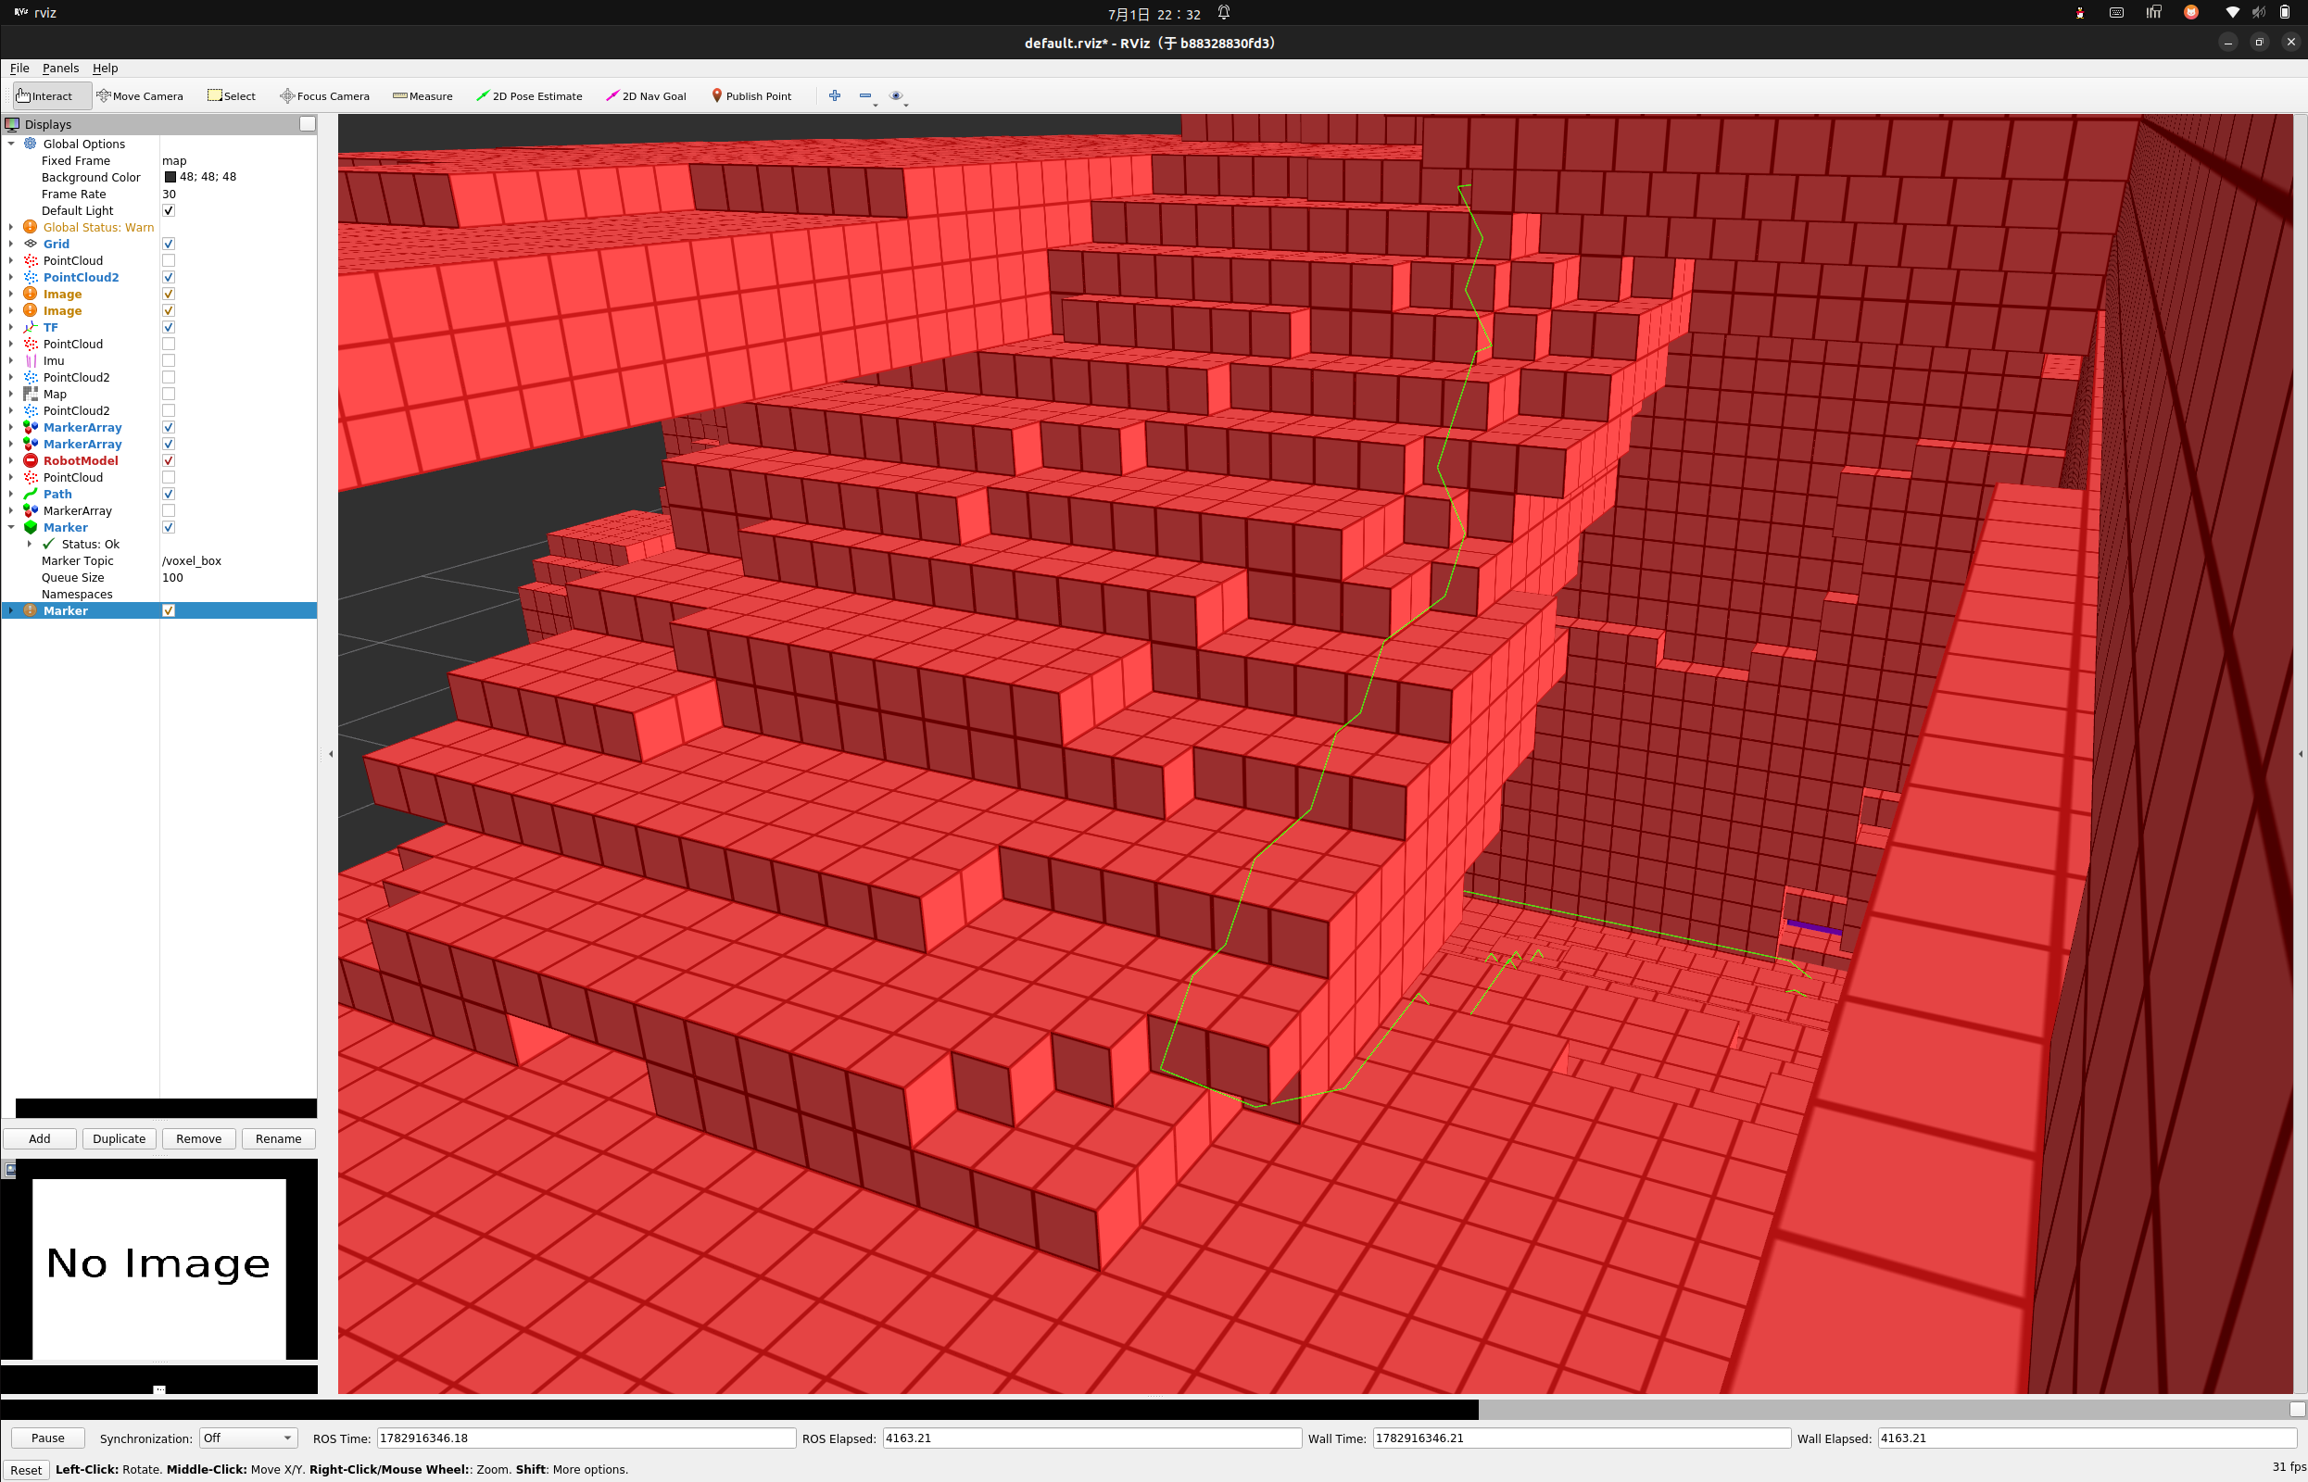Select the Interact tool
This screenshot has height=1482, width=2308.
[53, 96]
